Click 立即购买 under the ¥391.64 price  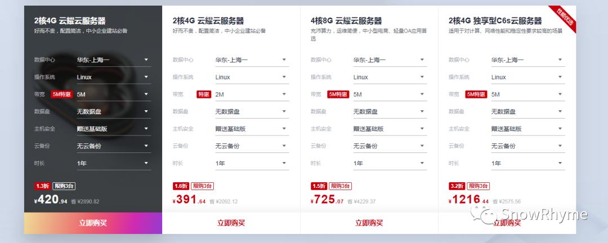(231, 223)
